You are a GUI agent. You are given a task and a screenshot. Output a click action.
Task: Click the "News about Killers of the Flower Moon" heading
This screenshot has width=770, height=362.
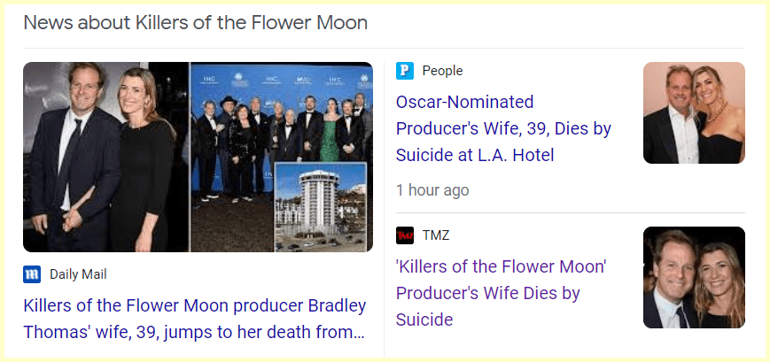[x=195, y=23]
